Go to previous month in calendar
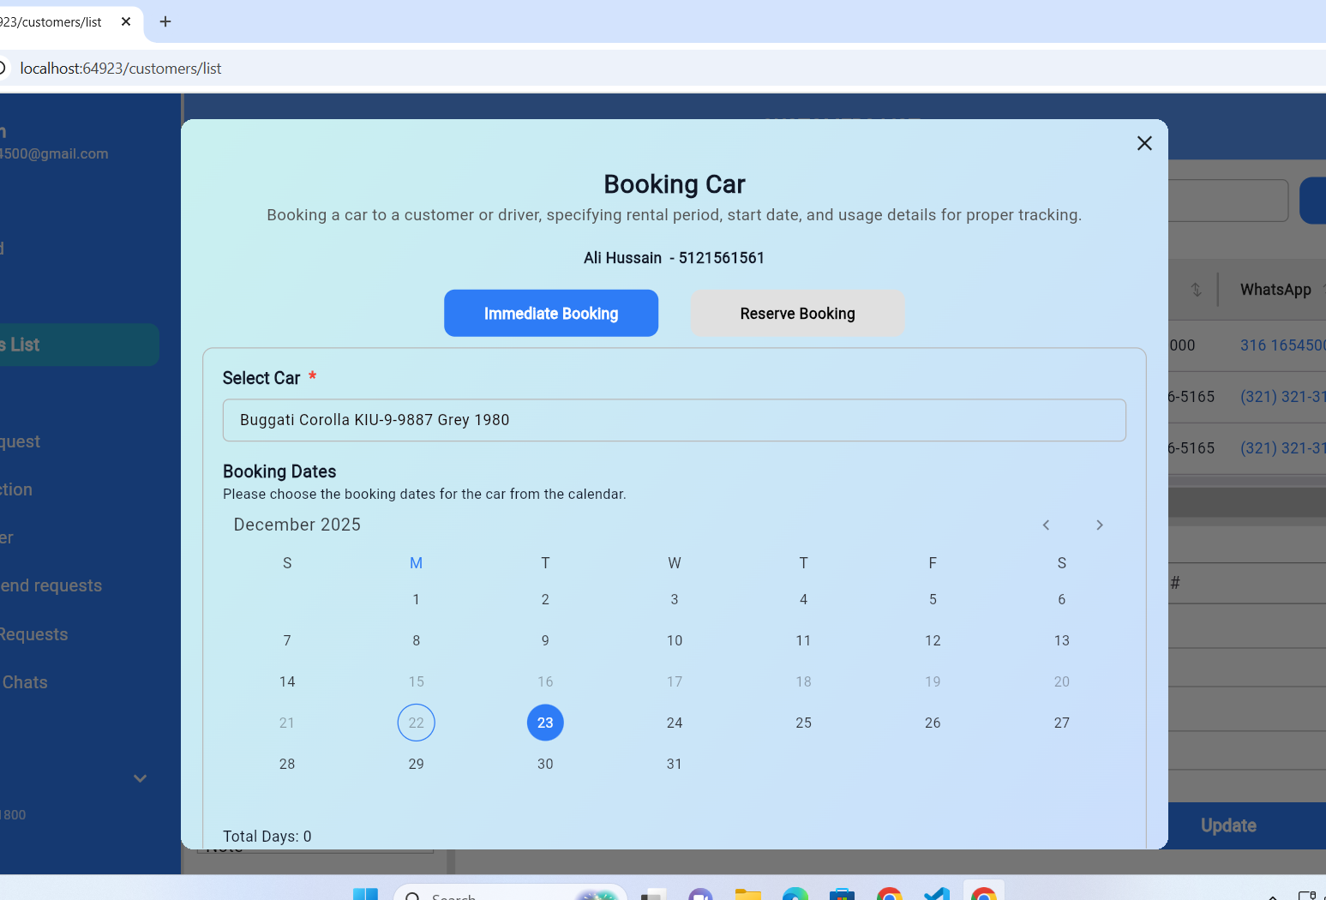1326x900 pixels. tap(1046, 525)
